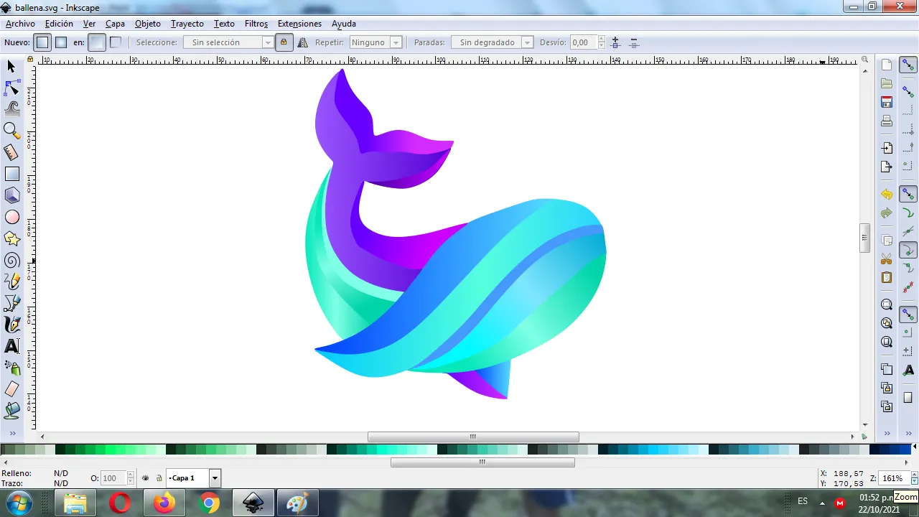Click the Paste clipboard icon
This screenshot has width=919, height=517.
click(x=887, y=277)
